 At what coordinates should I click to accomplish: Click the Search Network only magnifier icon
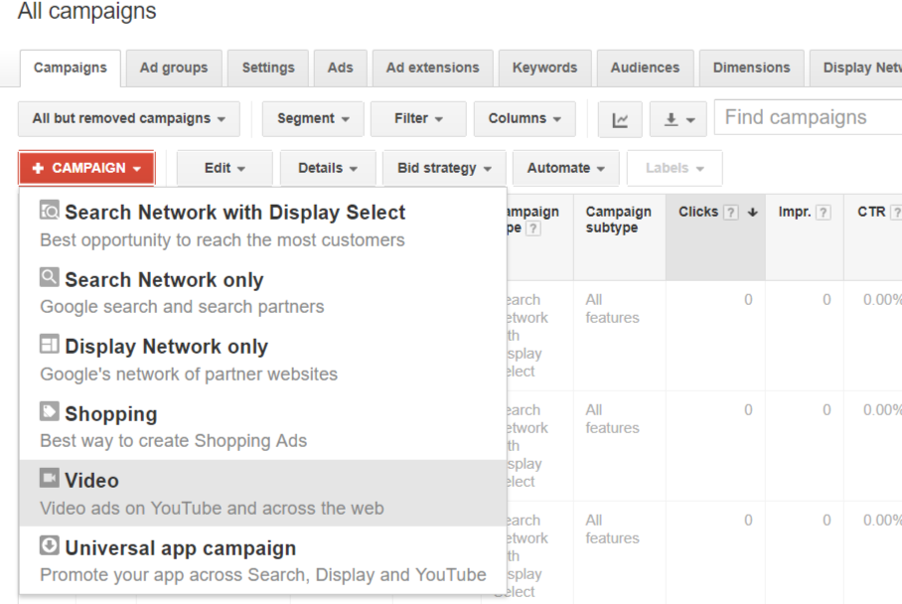(49, 277)
